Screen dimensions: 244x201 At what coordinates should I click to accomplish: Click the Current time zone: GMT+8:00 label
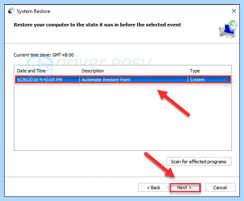[x=43, y=55]
